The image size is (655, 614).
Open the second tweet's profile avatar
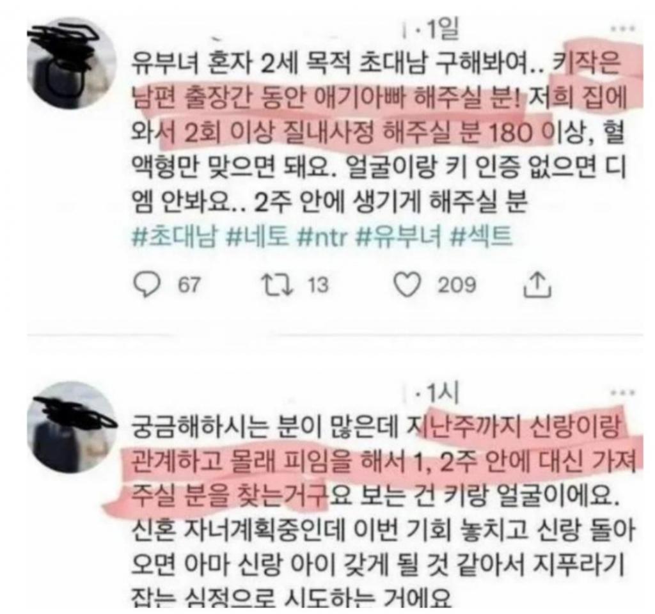[72, 427]
